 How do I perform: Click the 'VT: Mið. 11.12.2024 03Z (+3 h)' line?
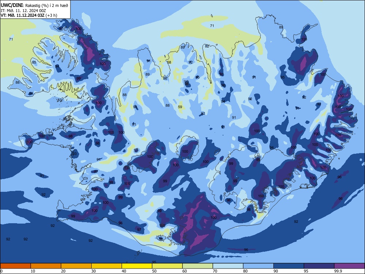pos(29,15)
